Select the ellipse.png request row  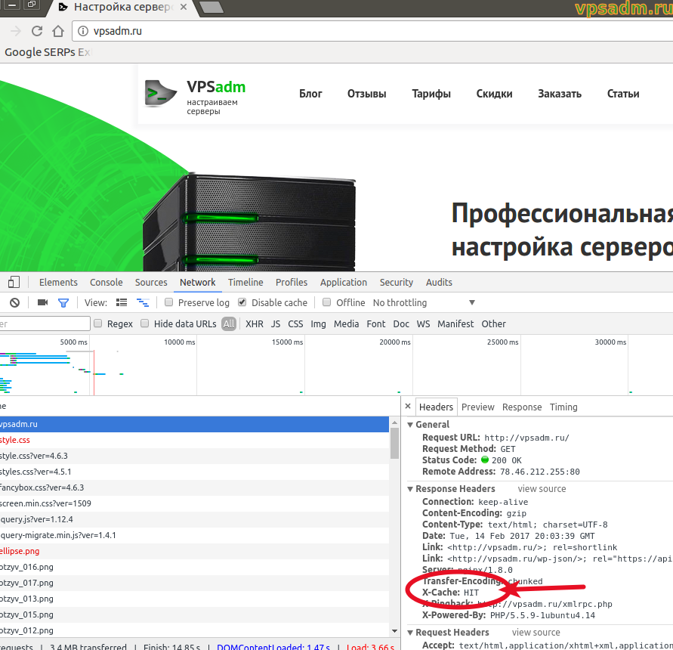tap(194, 551)
